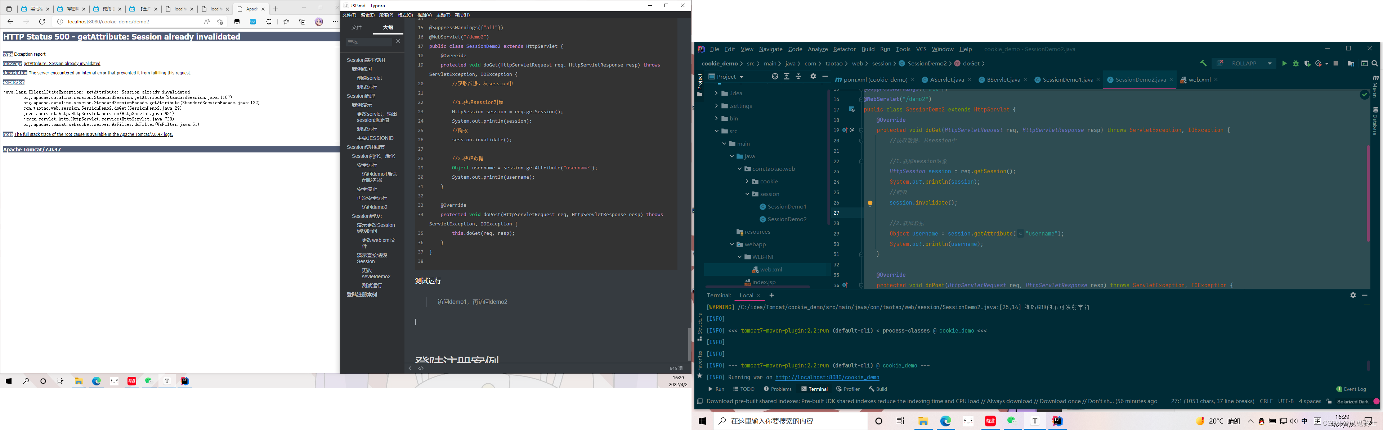Click the Build project hammer icon
This screenshot has width=1383, height=430.
(1203, 63)
